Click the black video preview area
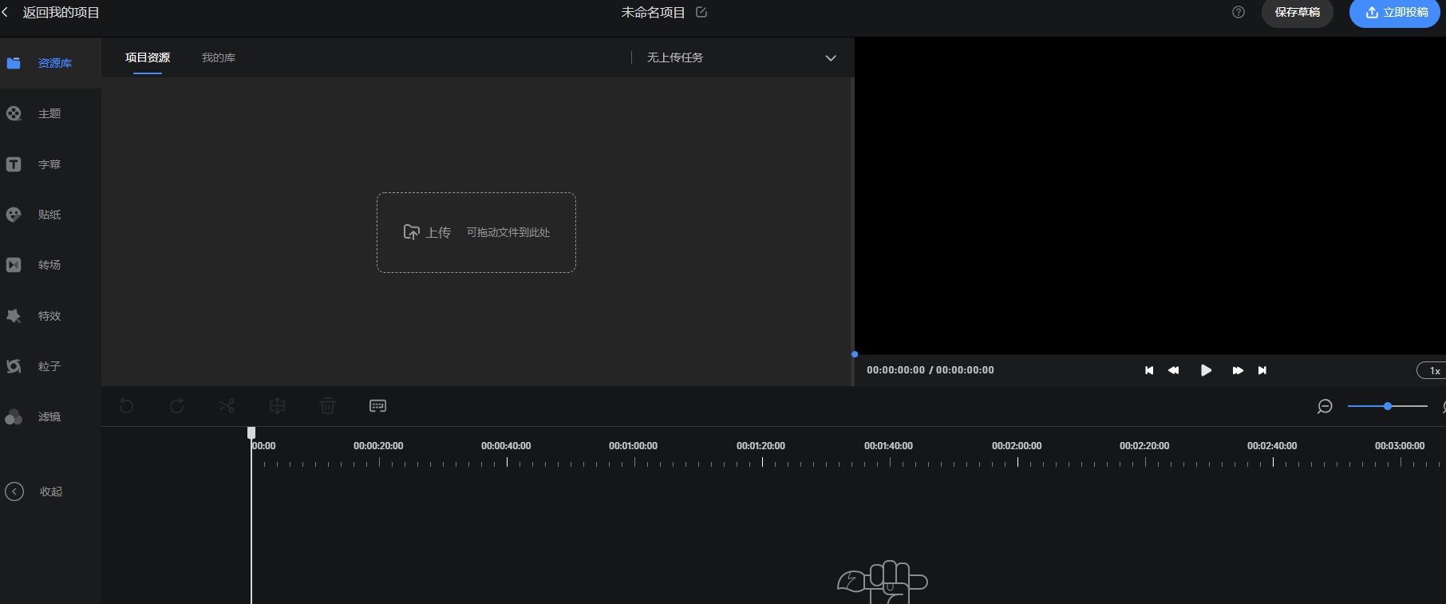This screenshot has height=604, width=1446. (1150, 195)
